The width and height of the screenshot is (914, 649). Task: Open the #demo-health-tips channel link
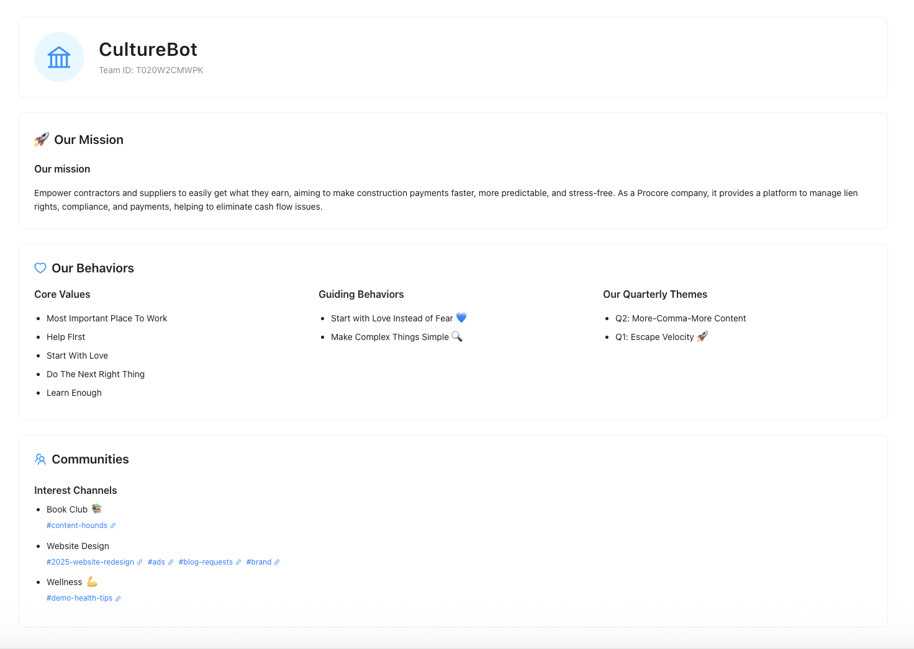(x=79, y=598)
